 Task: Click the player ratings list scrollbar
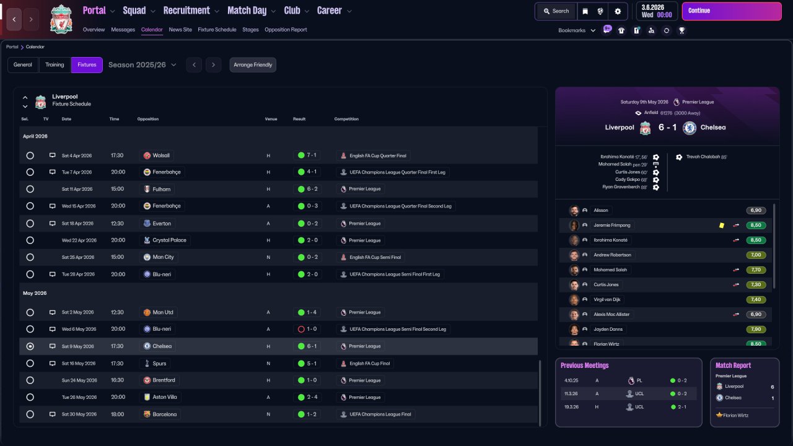coord(774,246)
